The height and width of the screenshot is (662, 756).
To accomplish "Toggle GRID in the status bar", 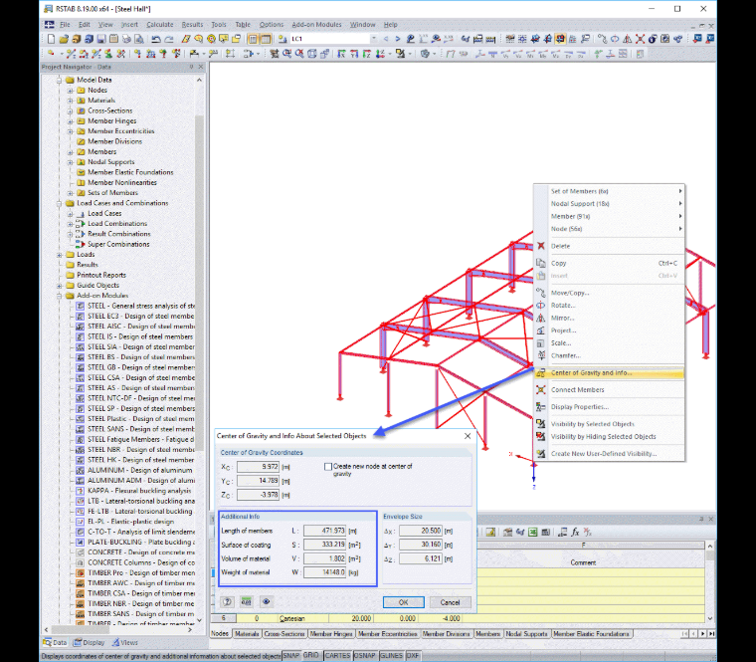I will (311, 655).
